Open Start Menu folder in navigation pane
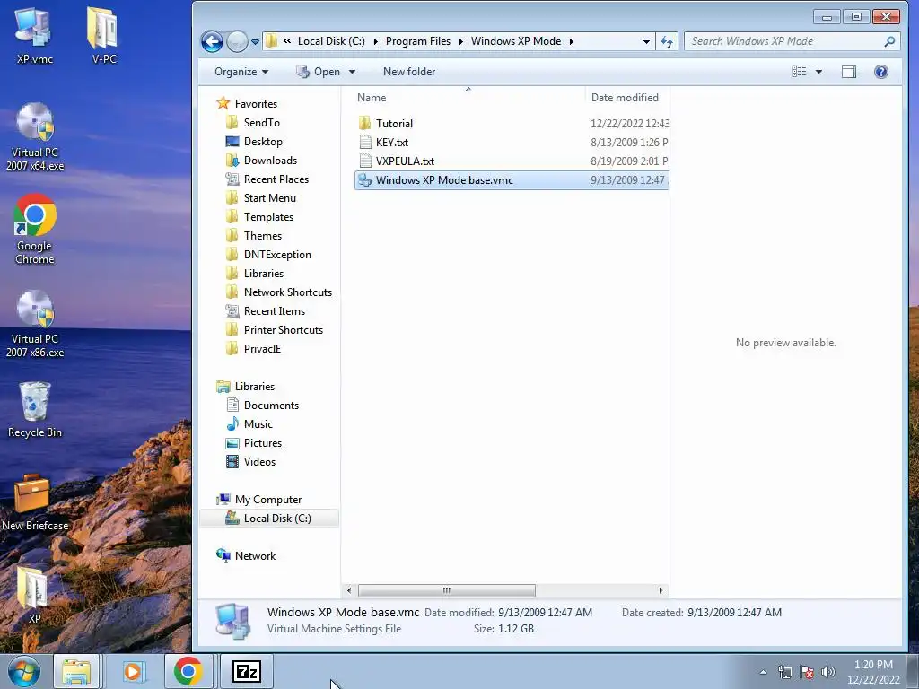Image resolution: width=919 pixels, height=689 pixels. click(x=269, y=198)
